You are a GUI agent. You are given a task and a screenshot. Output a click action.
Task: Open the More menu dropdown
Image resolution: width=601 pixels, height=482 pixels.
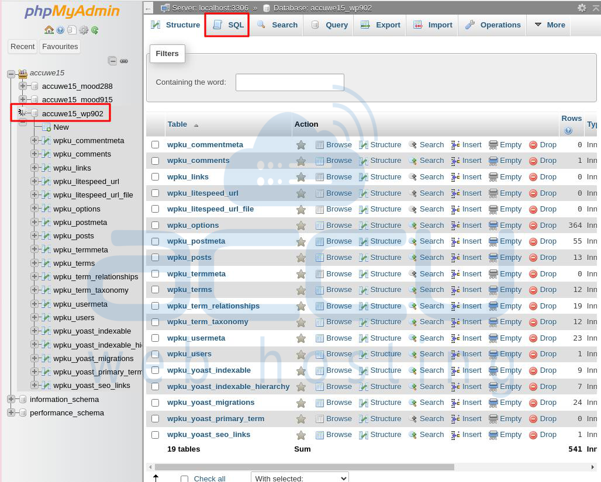click(x=550, y=25)
